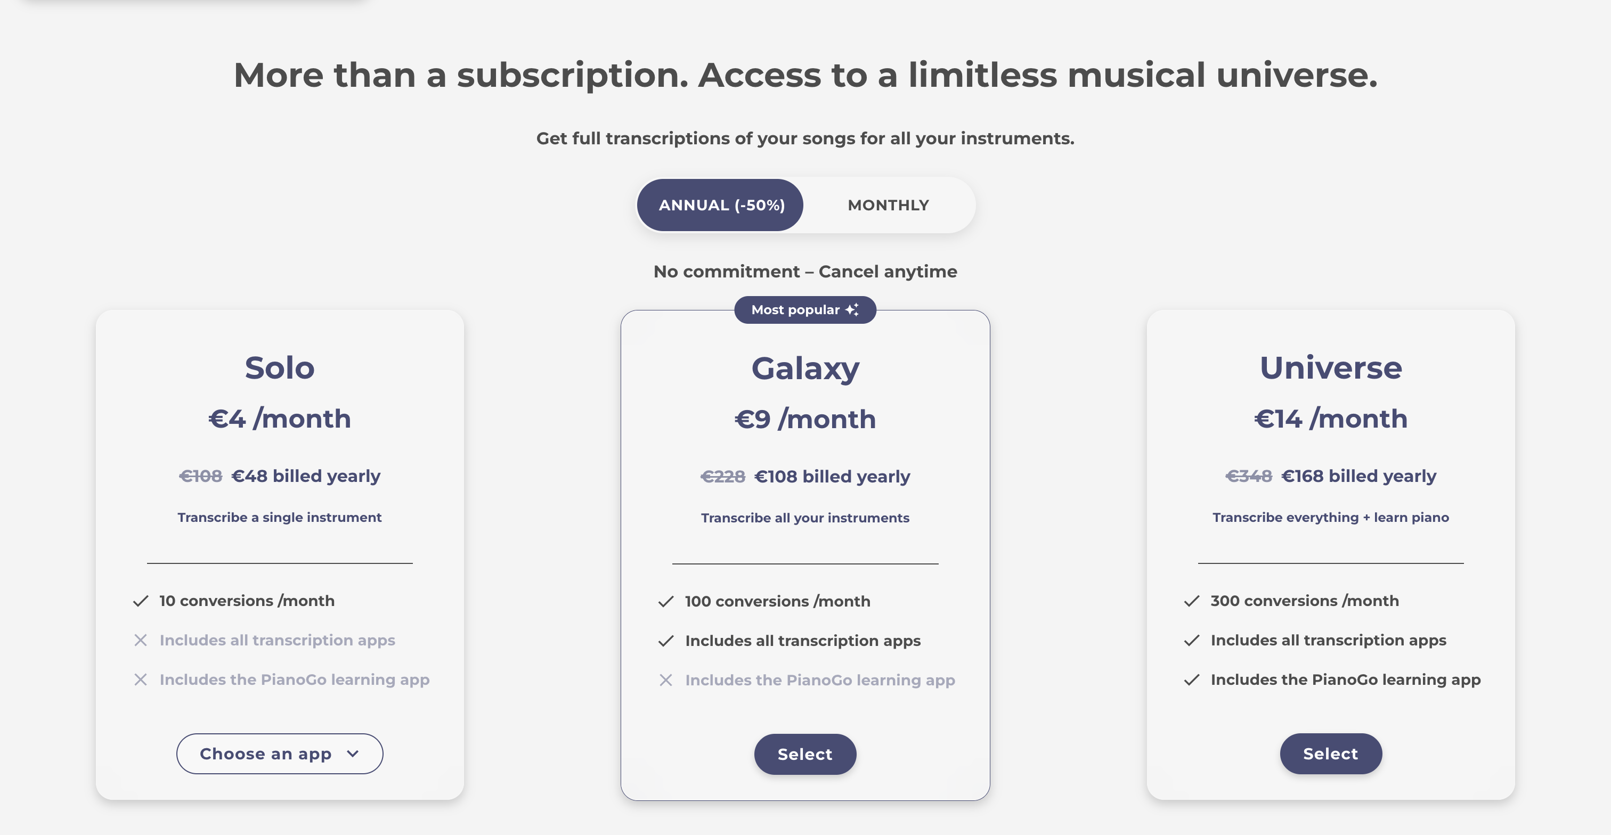Screen dimensions: 1611x835
Task: Open the Choose an app dropdown
Action: click(x=266, y=754)
